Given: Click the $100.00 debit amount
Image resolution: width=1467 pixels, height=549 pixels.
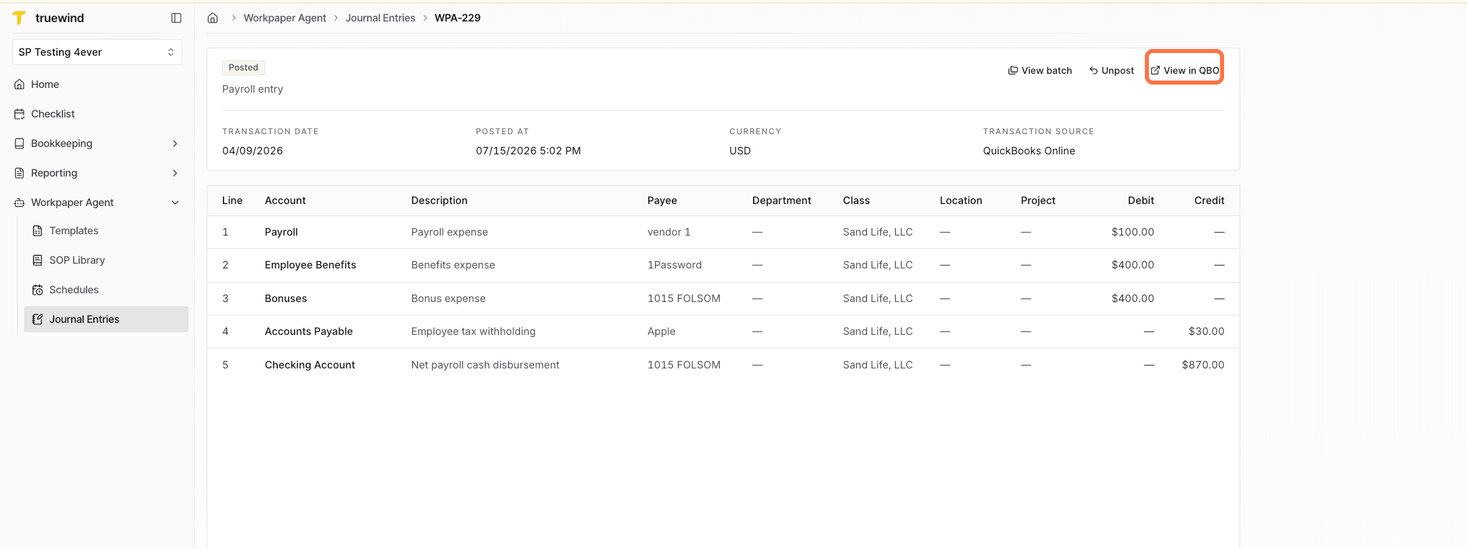Looking at the screenshot, I should click(1133, 232).
